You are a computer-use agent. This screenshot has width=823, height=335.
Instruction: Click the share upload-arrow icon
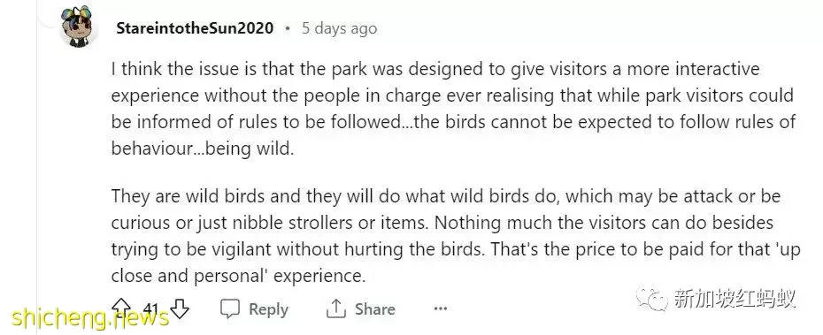click(x=336, y=309)
